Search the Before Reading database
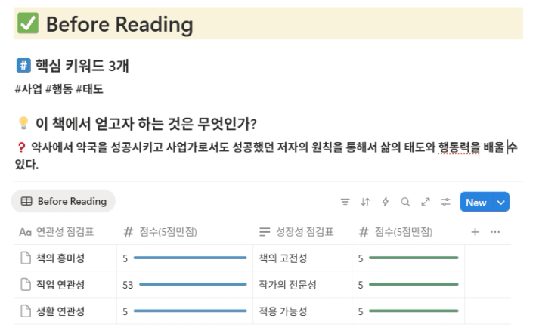 405,203
